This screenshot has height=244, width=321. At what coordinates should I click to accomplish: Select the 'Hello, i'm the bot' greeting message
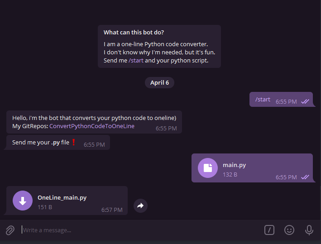[94, 122]
